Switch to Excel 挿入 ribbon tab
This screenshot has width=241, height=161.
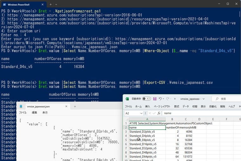[x=147, y=106]
